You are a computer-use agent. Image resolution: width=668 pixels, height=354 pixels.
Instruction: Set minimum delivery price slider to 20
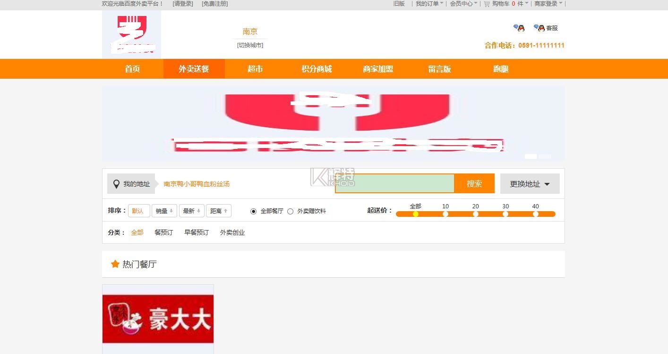click(475, 214)
